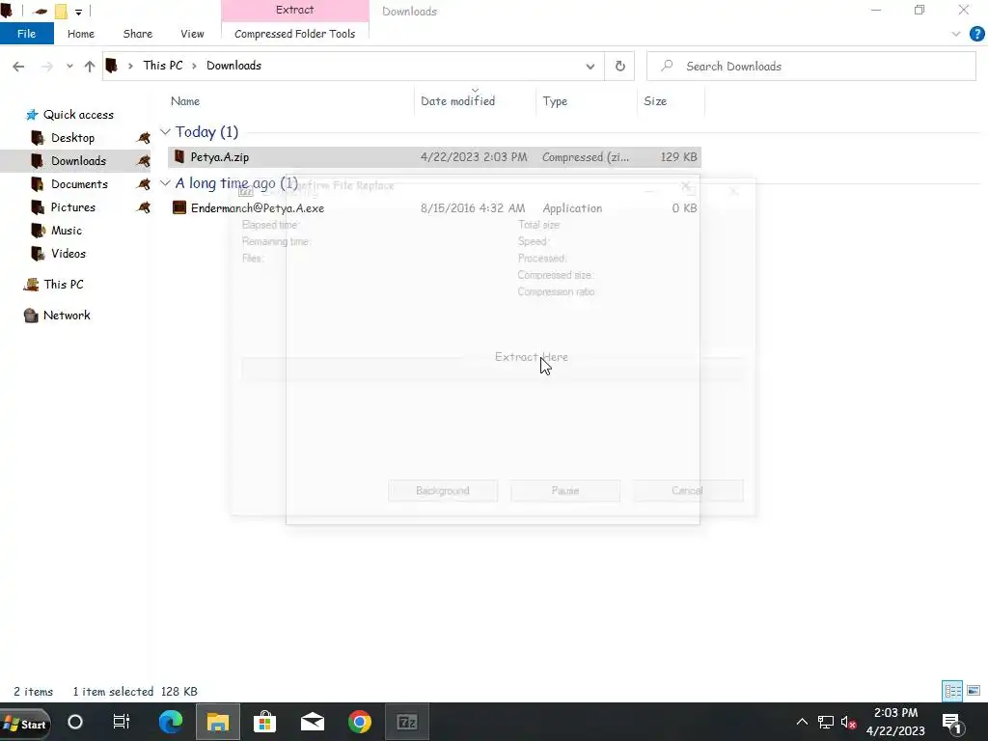Select Network in navigation pane
Screen dimensions: 988x741
[x=67, y=316]
